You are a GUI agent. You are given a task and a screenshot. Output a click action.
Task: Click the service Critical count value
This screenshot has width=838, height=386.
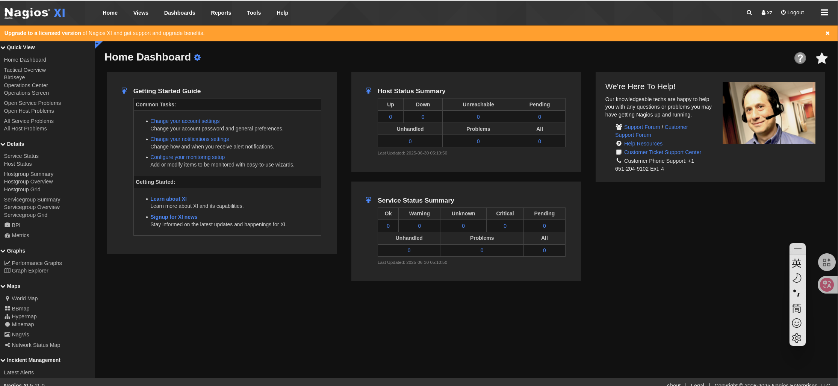(505, 226)
